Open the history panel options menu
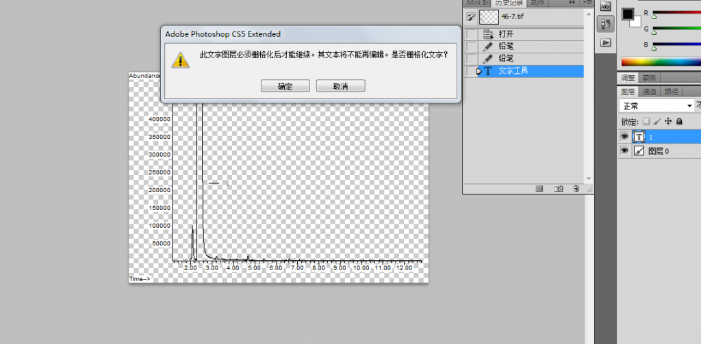Image resolution: width=701 pixels, height=344 pixels. (588, 3)
